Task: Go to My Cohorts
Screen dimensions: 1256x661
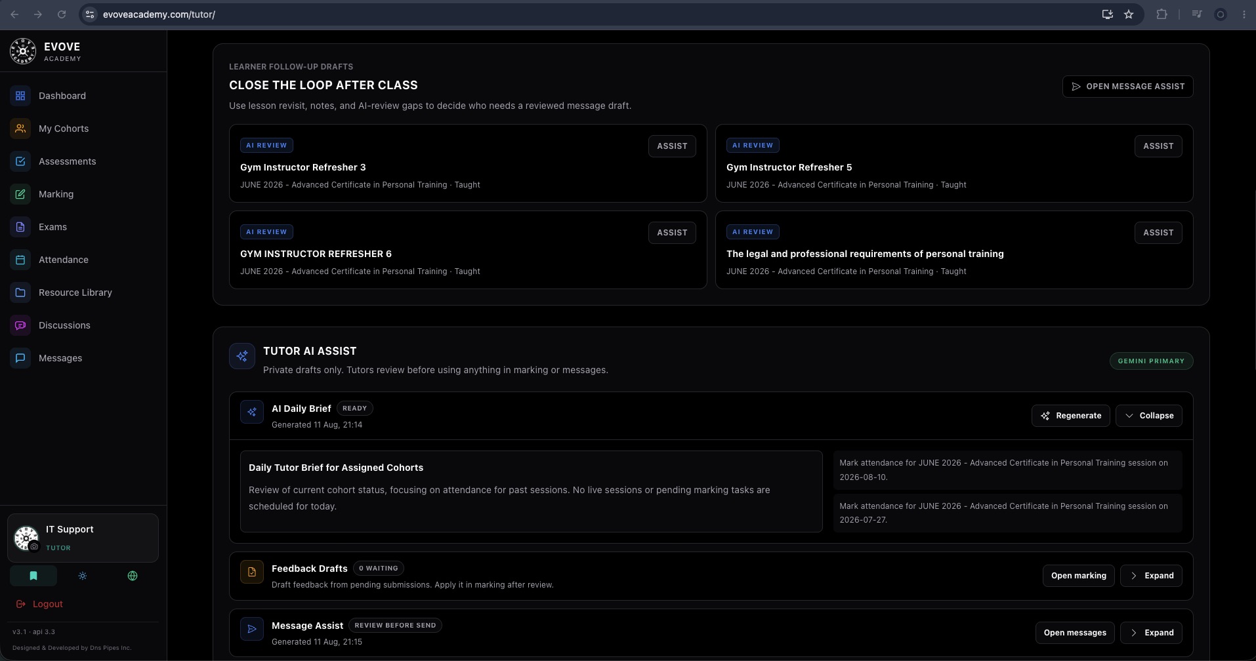Action: (x=83, y=129)
